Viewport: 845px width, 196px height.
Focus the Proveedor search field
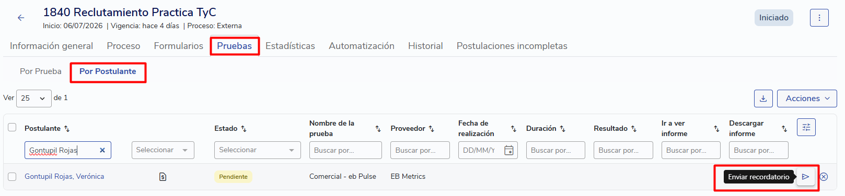(420, 150)
